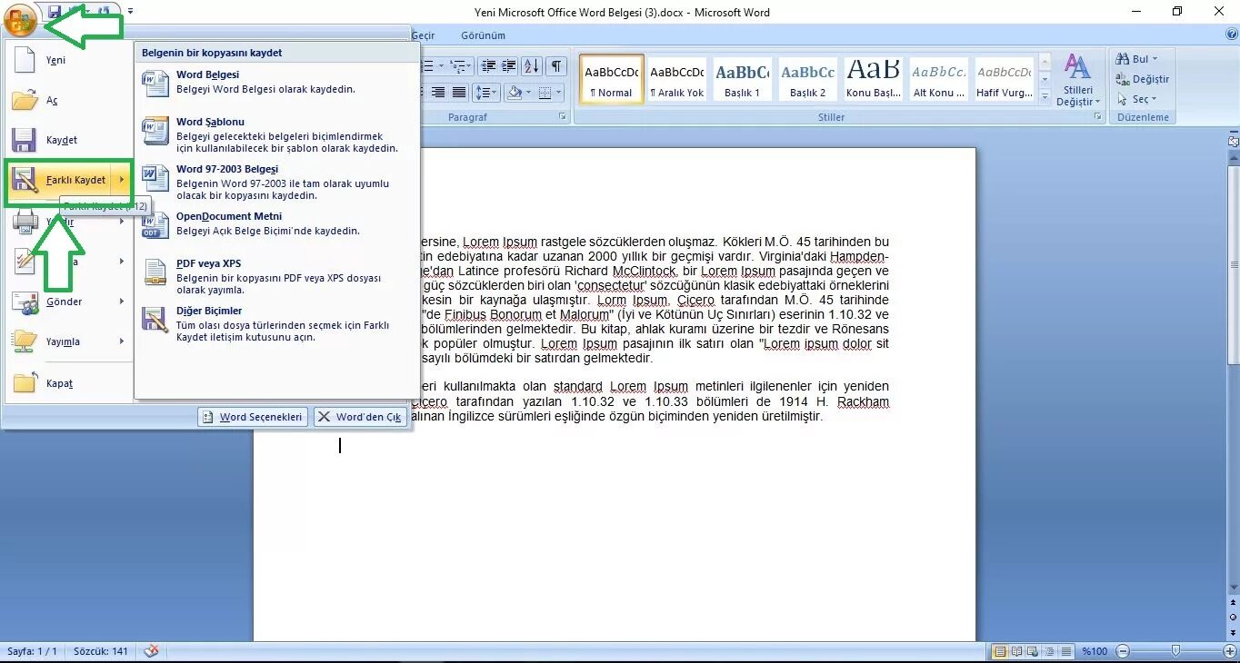Click Değiştir (Replace) button
1240x663 pixels.
[1143, 79]
